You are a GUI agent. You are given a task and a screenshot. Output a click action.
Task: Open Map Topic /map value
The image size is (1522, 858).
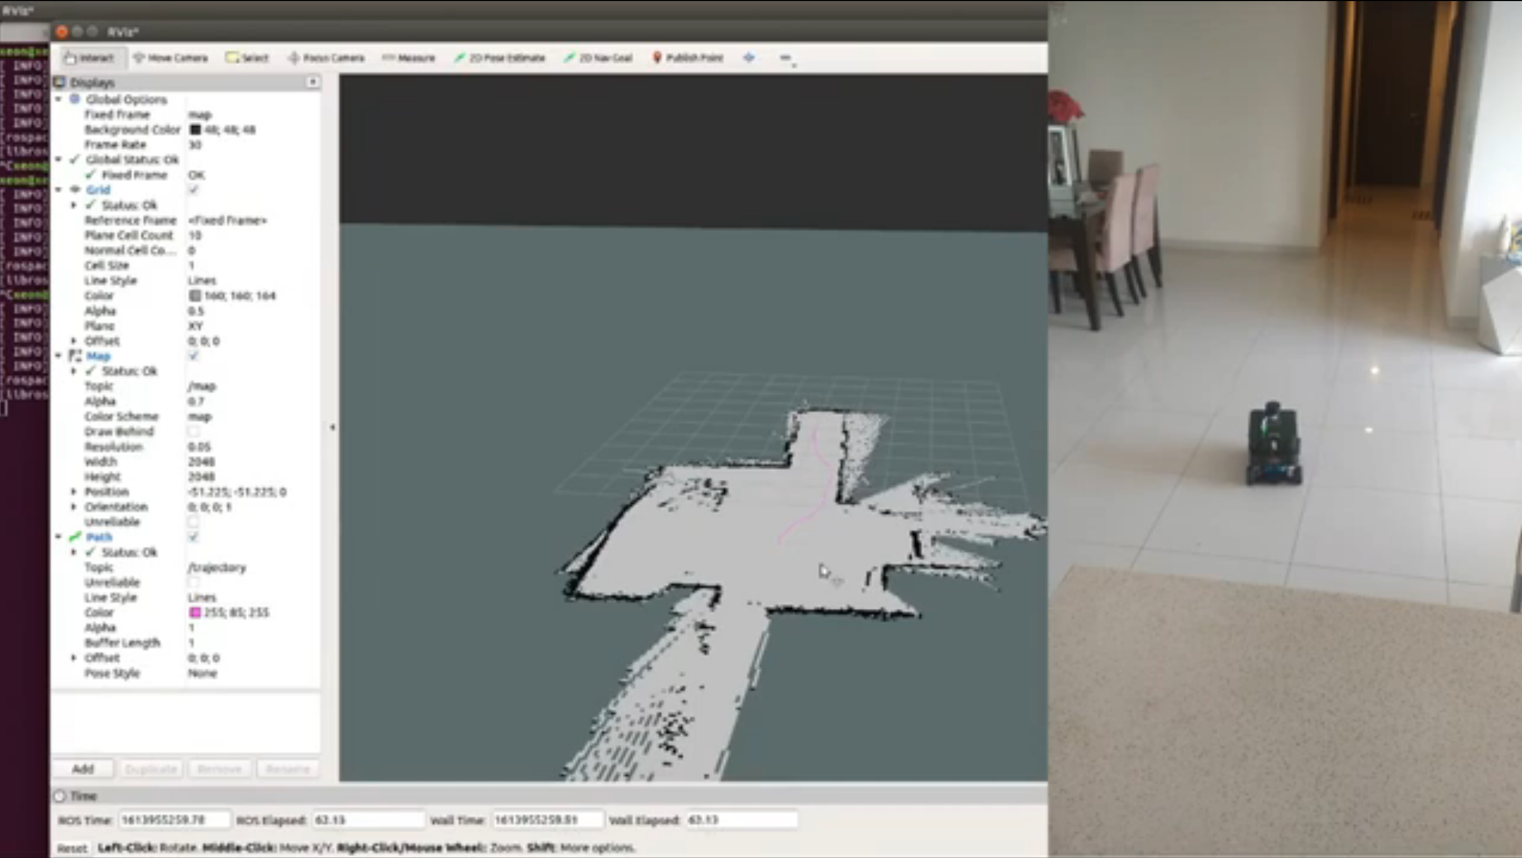tap(202, 386)
